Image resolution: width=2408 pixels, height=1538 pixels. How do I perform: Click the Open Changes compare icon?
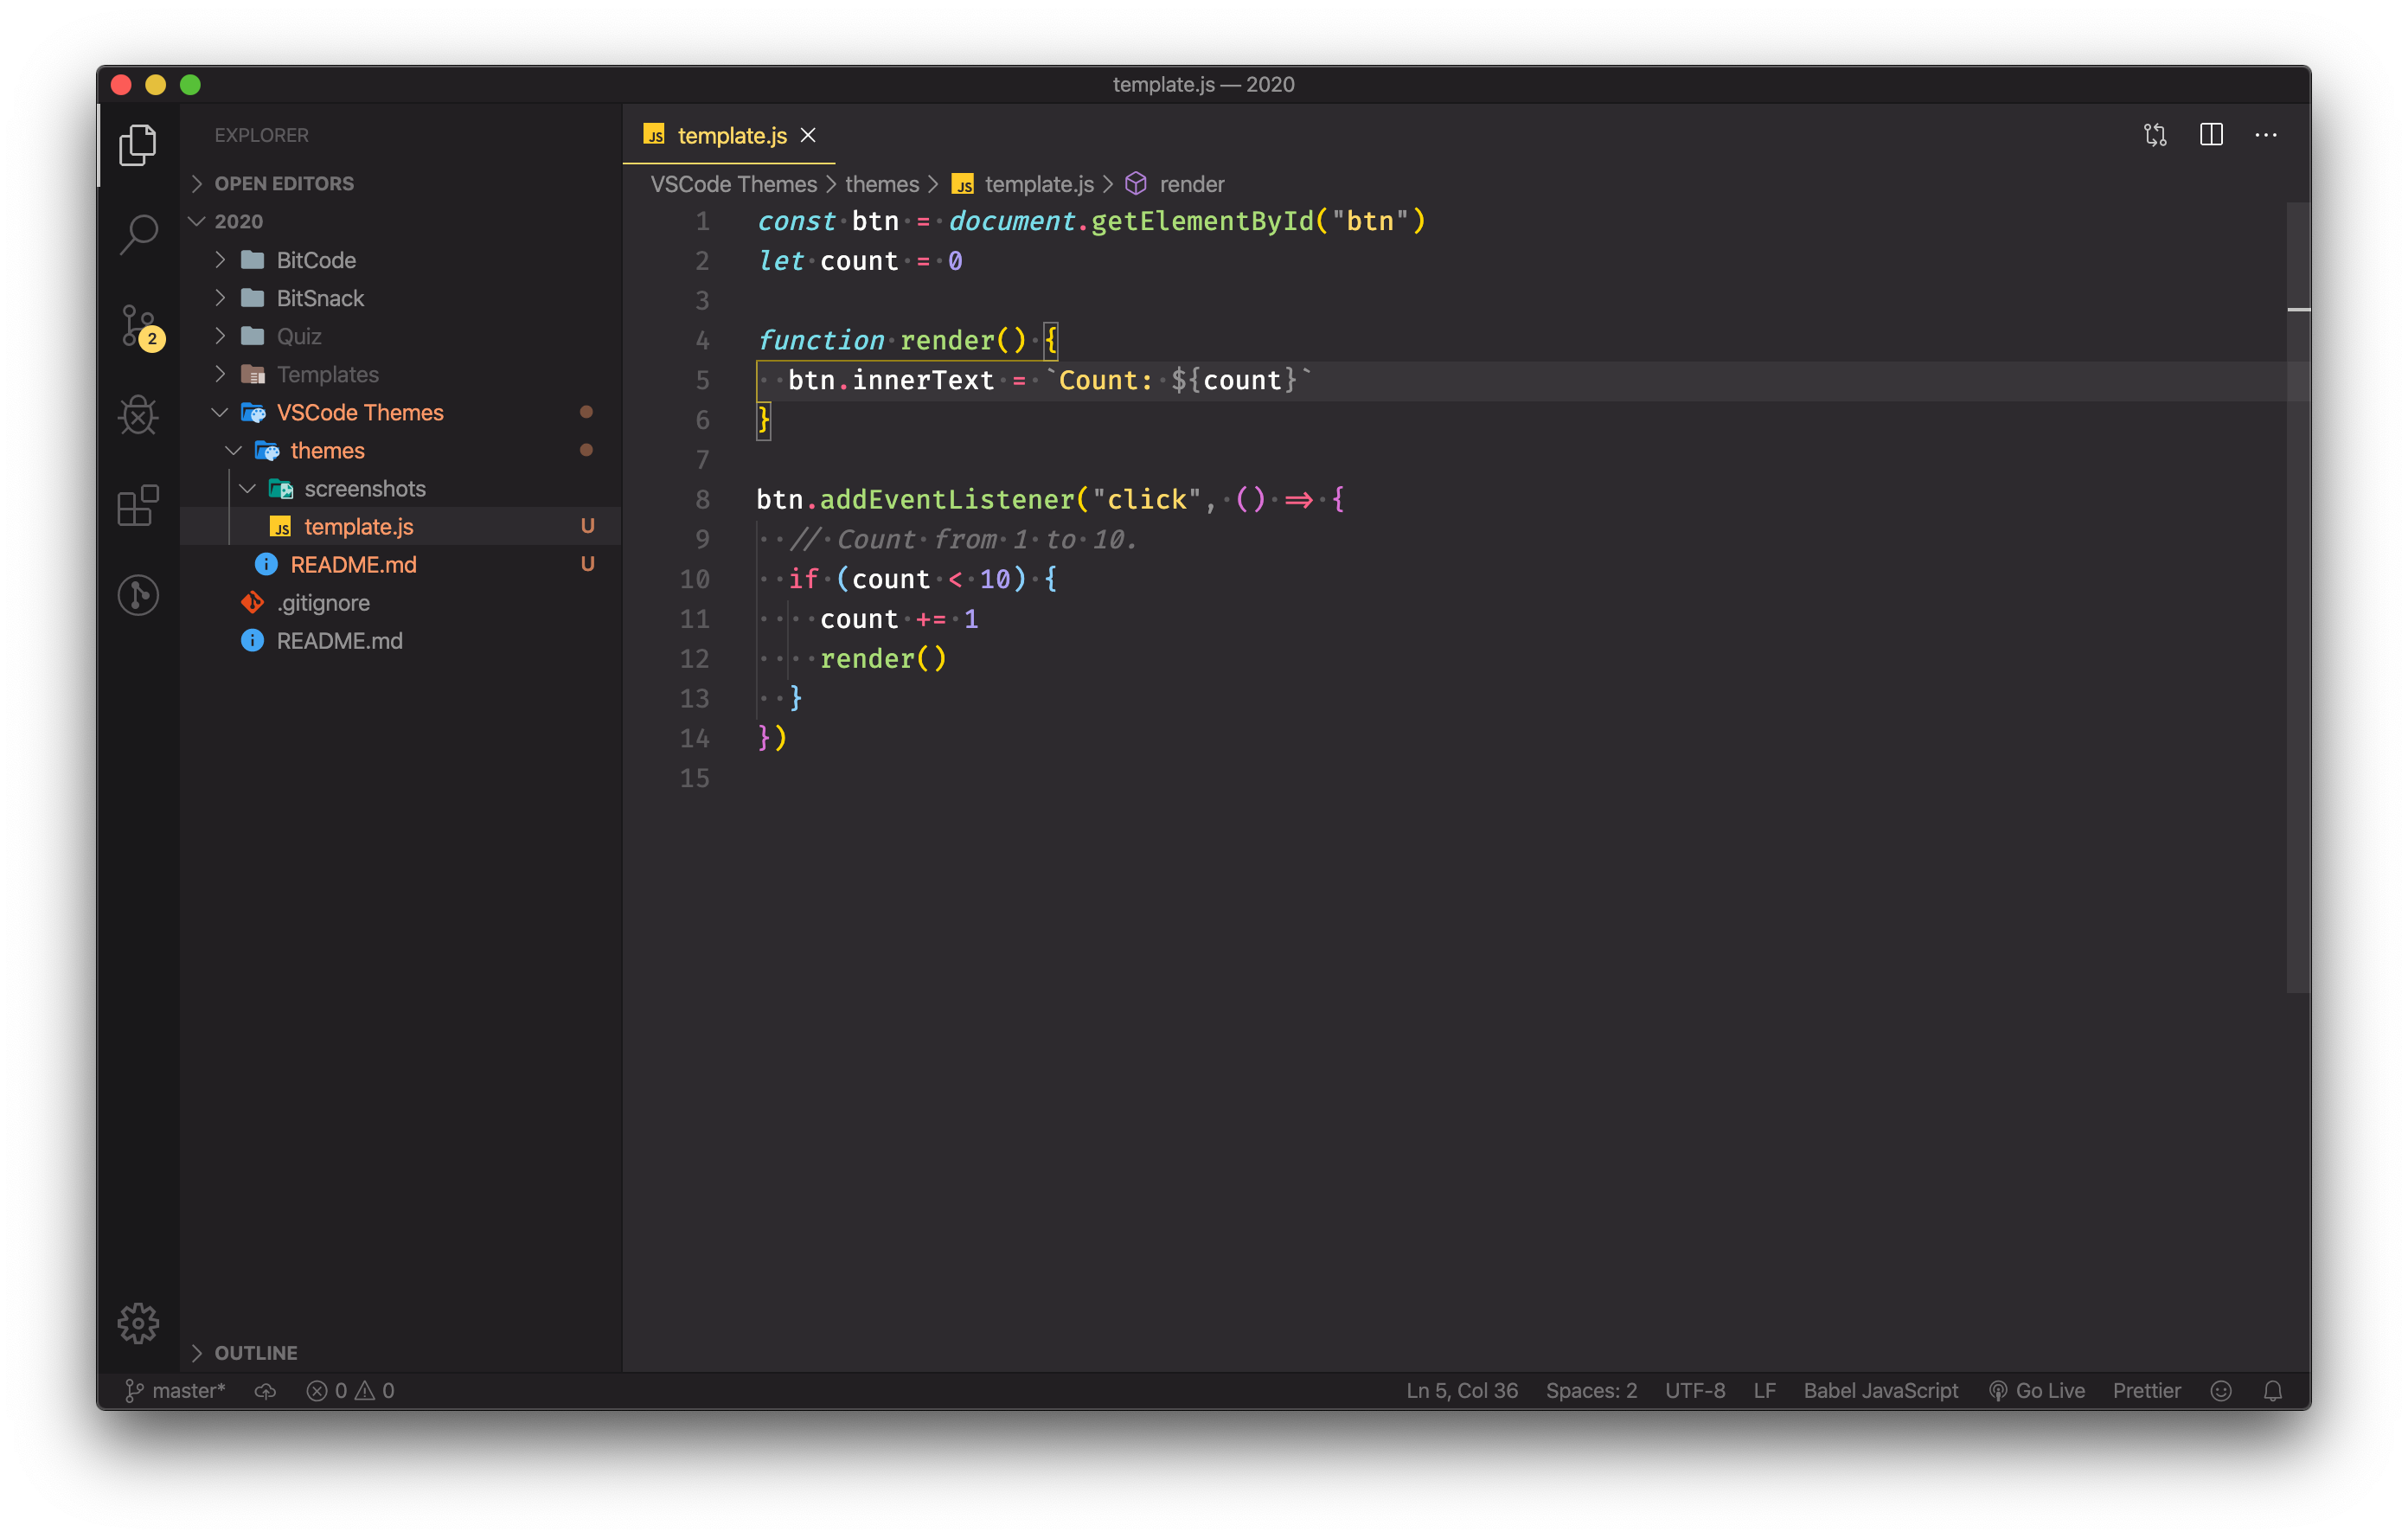coord(2155,135)
